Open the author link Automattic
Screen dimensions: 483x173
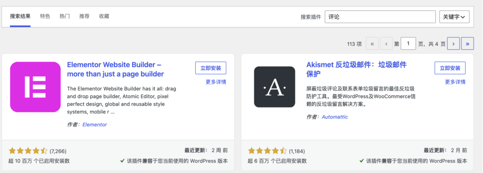click(335, 117)
